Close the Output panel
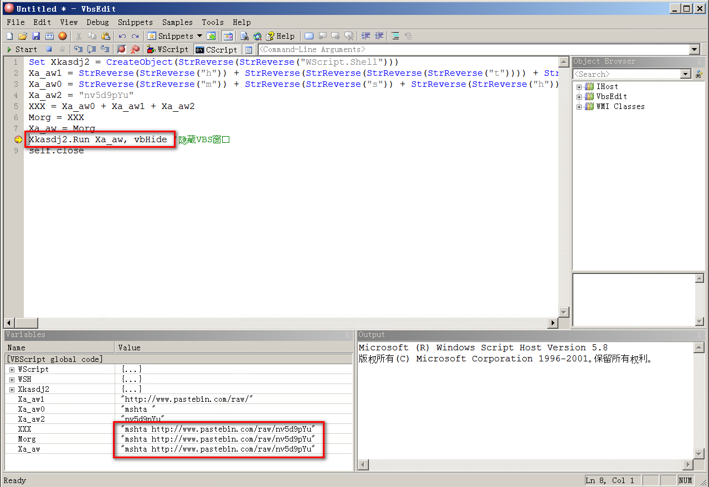Screen dimensions: 709x487 click(700, 335)
